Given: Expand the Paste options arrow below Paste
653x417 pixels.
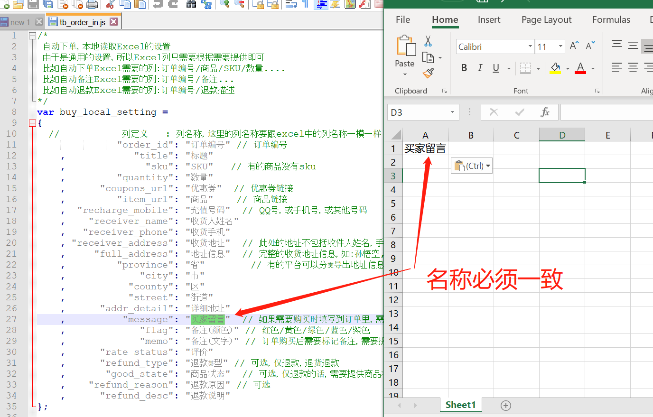Looking at the screenshot, I should point(405,74).
